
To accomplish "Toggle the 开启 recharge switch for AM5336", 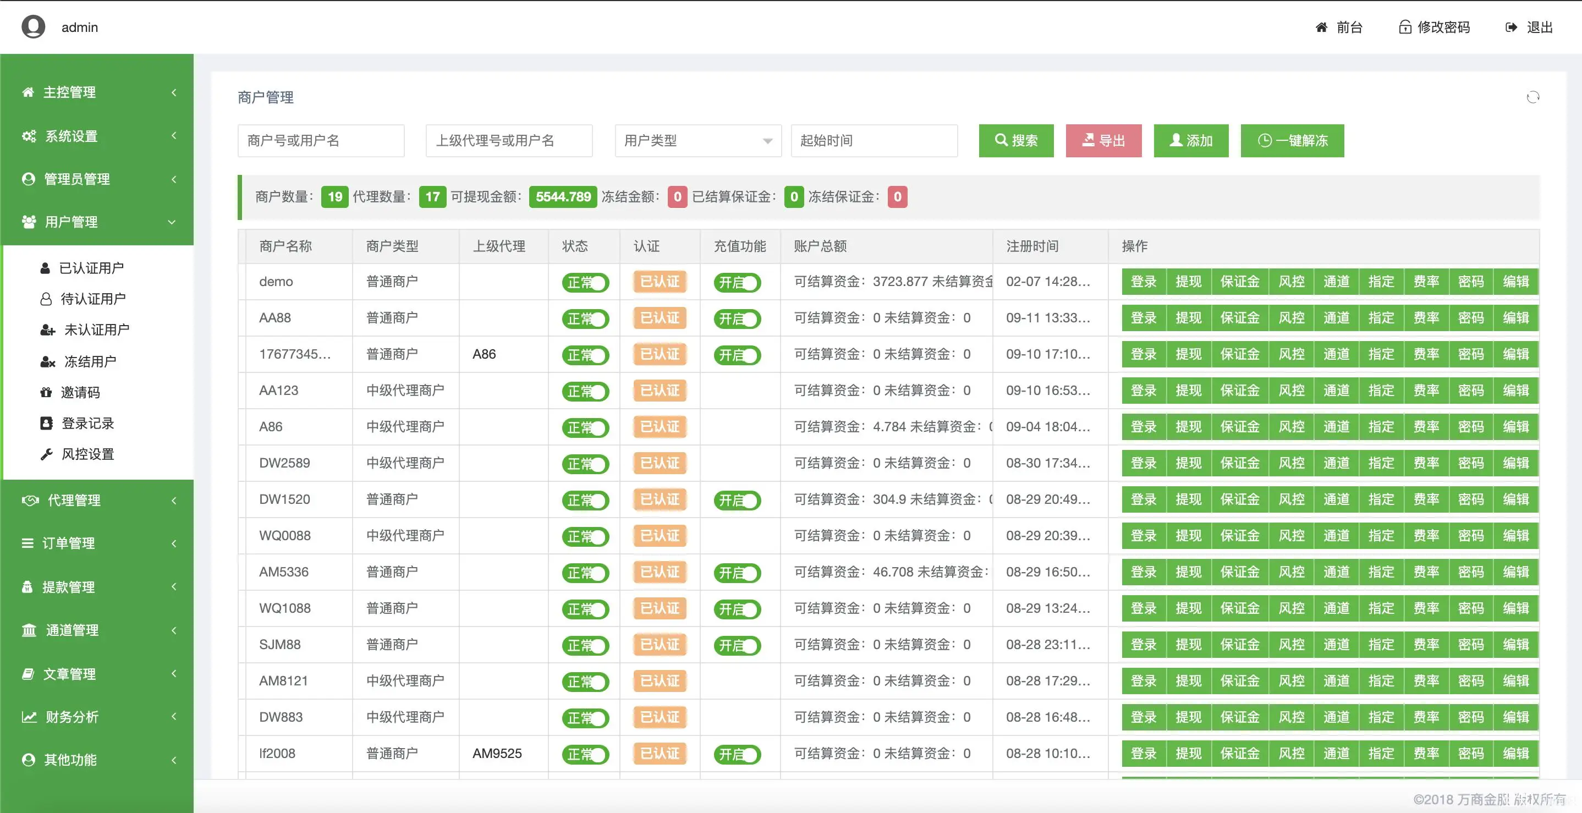I will (x=737, y=572).
